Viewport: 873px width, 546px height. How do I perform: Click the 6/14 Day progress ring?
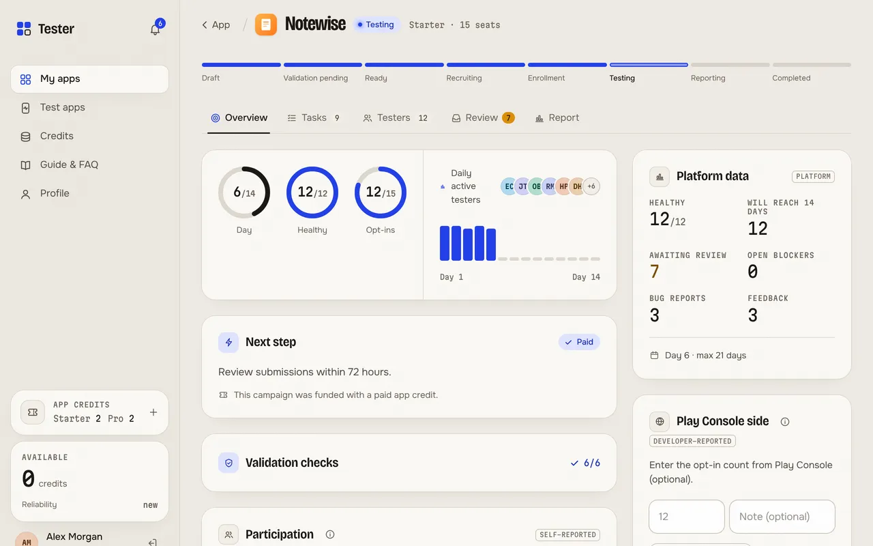244,192
